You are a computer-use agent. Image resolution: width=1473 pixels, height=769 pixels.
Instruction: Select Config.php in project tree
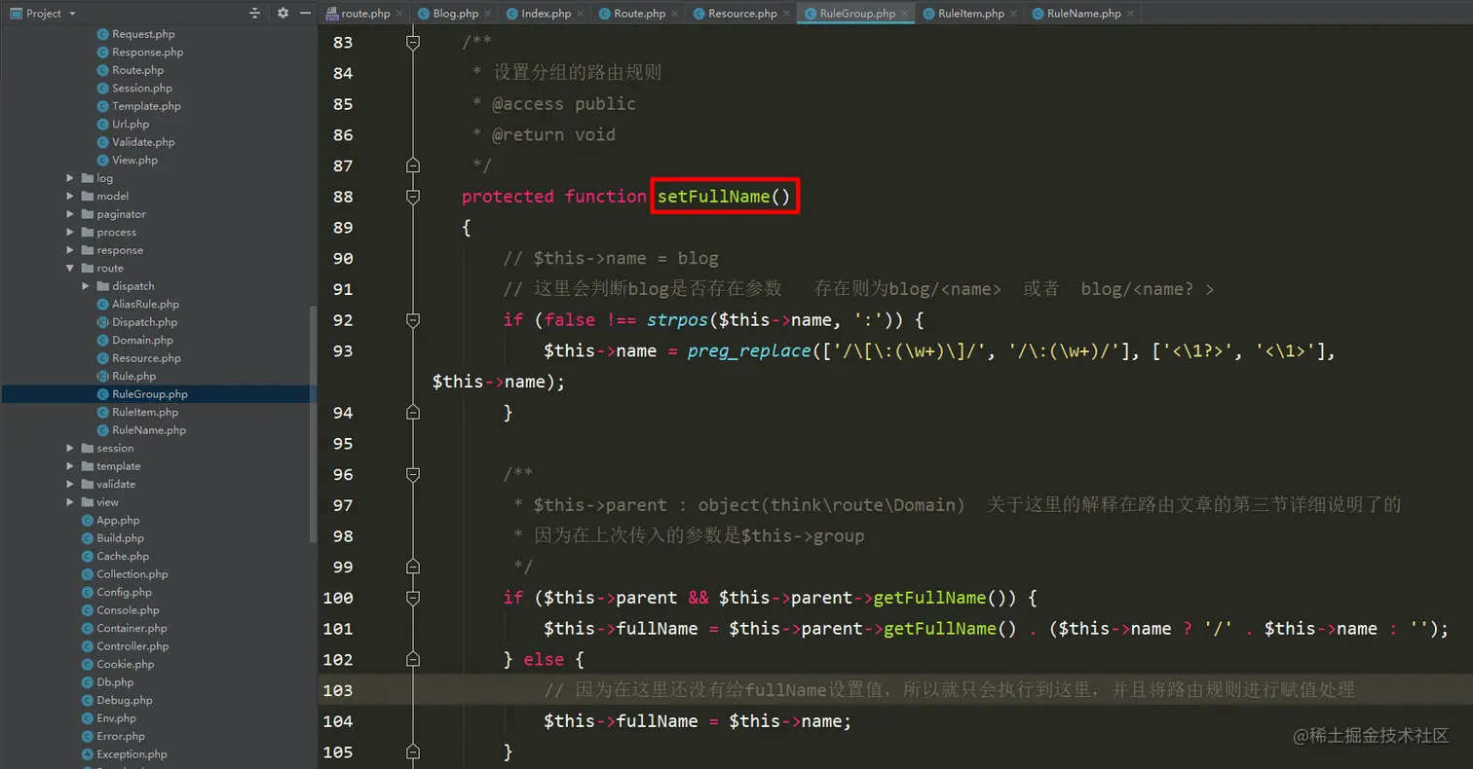click(x=124, y=592)
